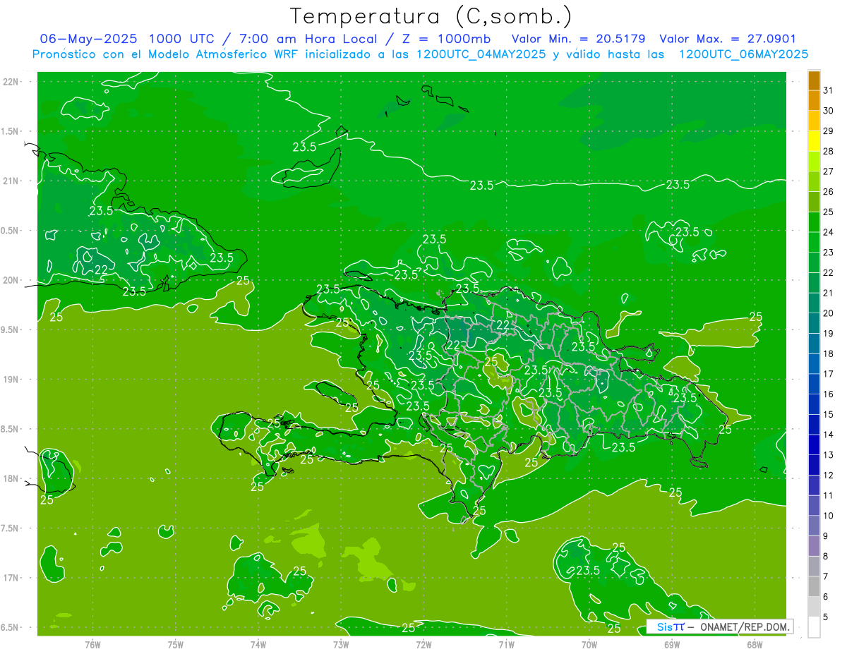The image size is (847, 654).
Task: Click the title "Temperatura (C,somb.)"
Action: click(431, 16)
